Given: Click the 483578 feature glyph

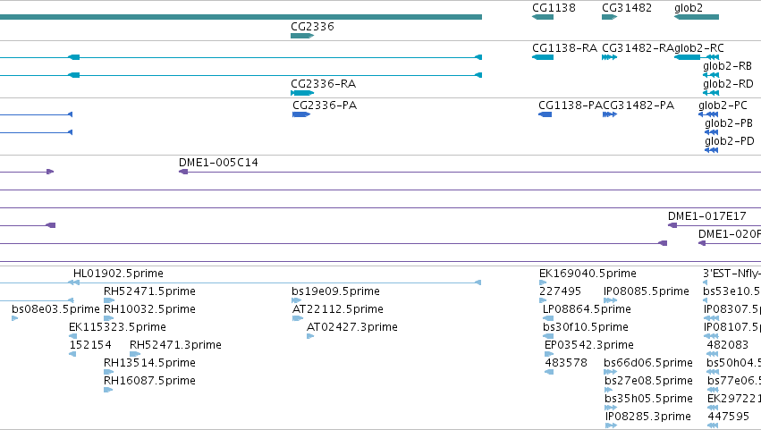Looking at the screenshot, I should [x=549, y=372].
